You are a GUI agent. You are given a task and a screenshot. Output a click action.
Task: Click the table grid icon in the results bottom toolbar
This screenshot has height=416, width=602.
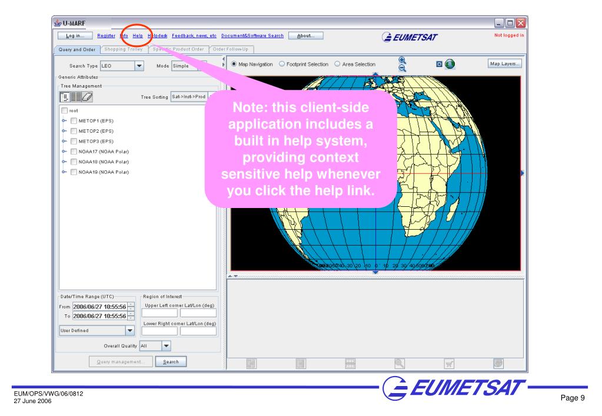click(350, 364)
